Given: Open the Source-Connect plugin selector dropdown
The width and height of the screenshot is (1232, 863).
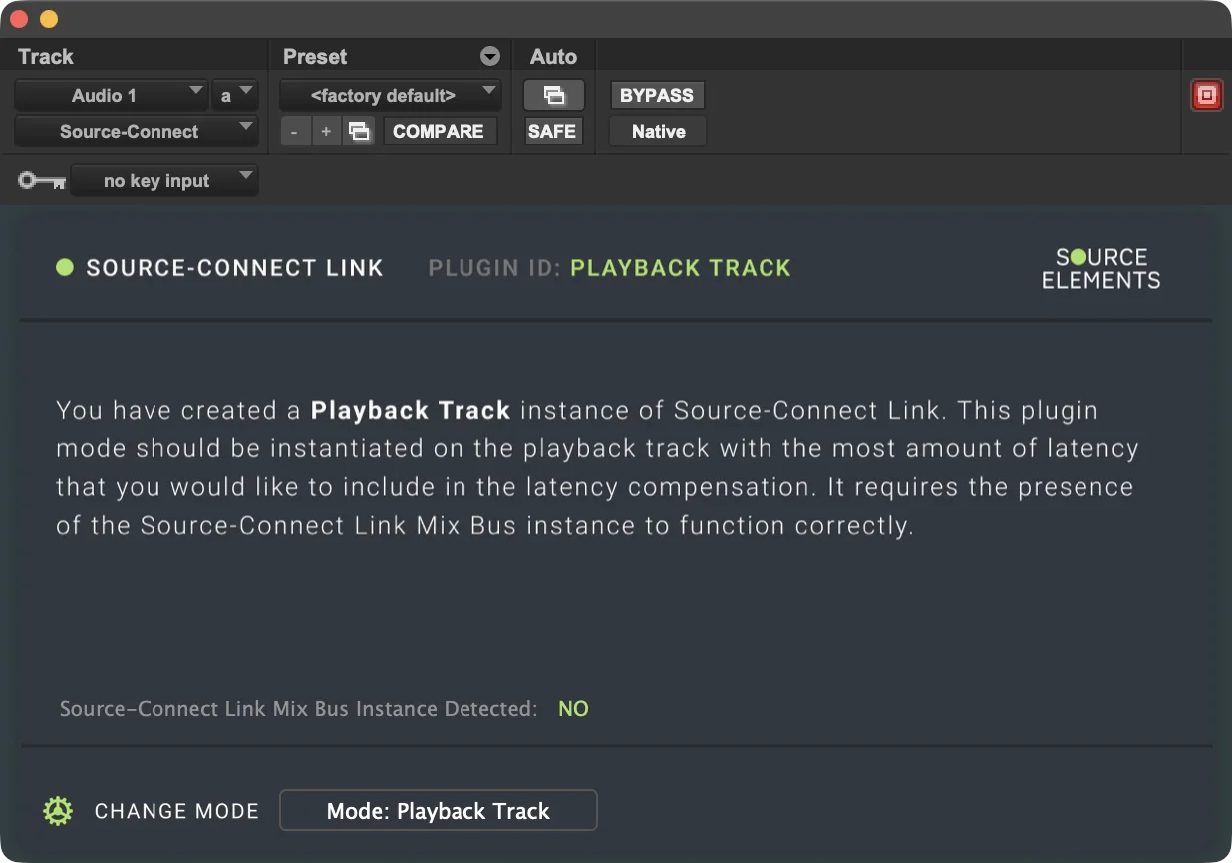Looking at the screenshot, I should coord(137,132).
